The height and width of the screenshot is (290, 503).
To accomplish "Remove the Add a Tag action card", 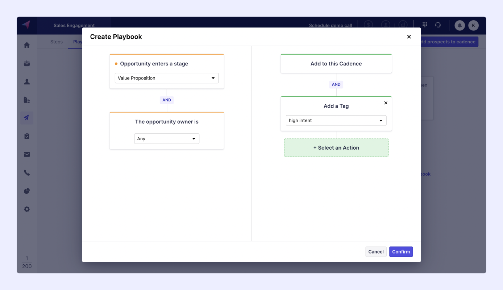I will coord(386,103).
